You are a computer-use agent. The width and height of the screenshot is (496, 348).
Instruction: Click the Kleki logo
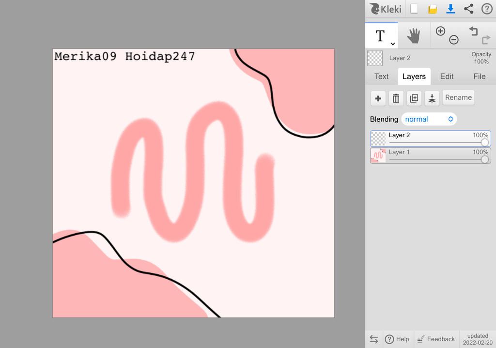tap(385, 9)
